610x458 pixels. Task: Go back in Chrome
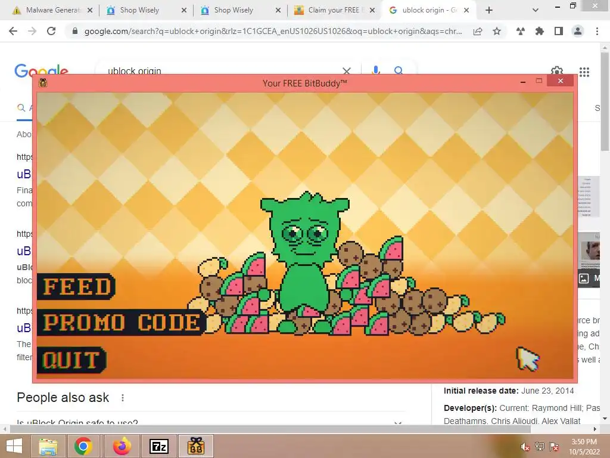[x=13, y=31]
